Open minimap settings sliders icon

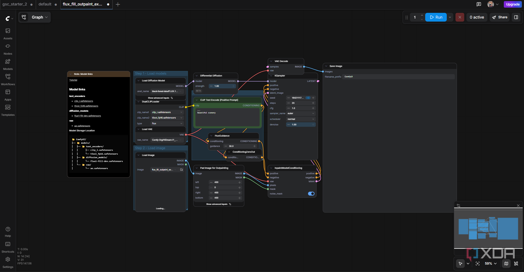[x=458, y=206]
